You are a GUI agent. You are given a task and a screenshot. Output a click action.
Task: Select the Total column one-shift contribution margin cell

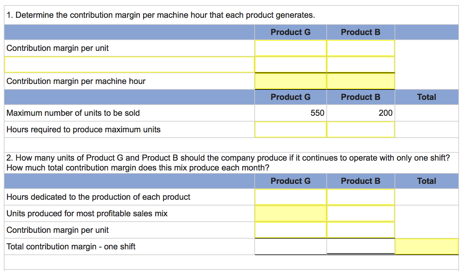pyautogui.click(x=426, y=247)
